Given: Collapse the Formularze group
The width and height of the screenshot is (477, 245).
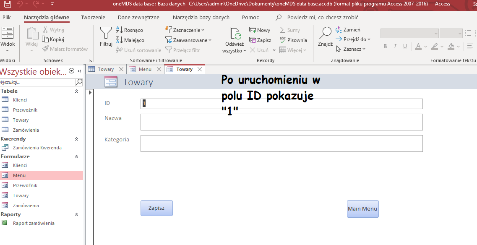Looking at the screenshot, I should 77,156.
